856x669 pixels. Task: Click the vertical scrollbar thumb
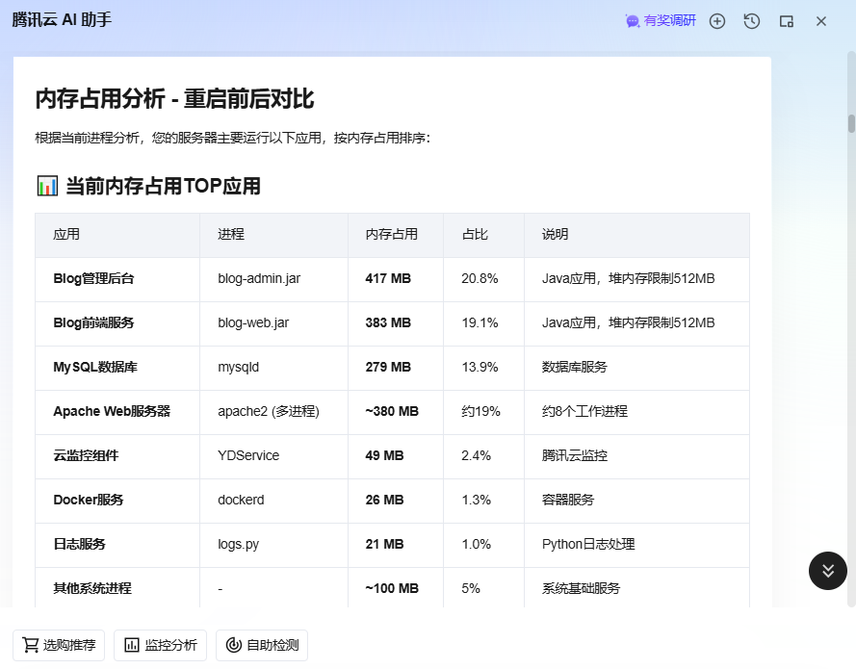(x=851, y=123)
